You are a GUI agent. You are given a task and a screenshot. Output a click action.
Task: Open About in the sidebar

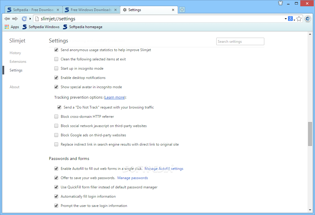pos(14,87)
